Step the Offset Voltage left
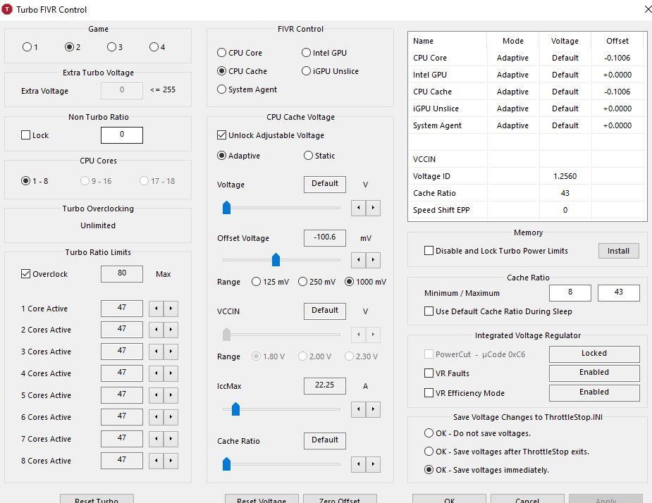This screenshot has height=503, width=652. pos(359,260)
